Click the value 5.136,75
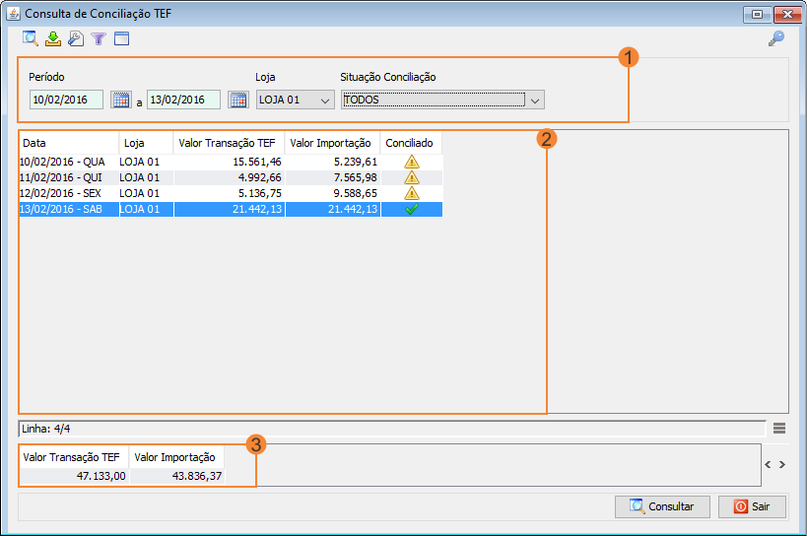The width and height of the screenshot is (807, 536). pos(259,193)
